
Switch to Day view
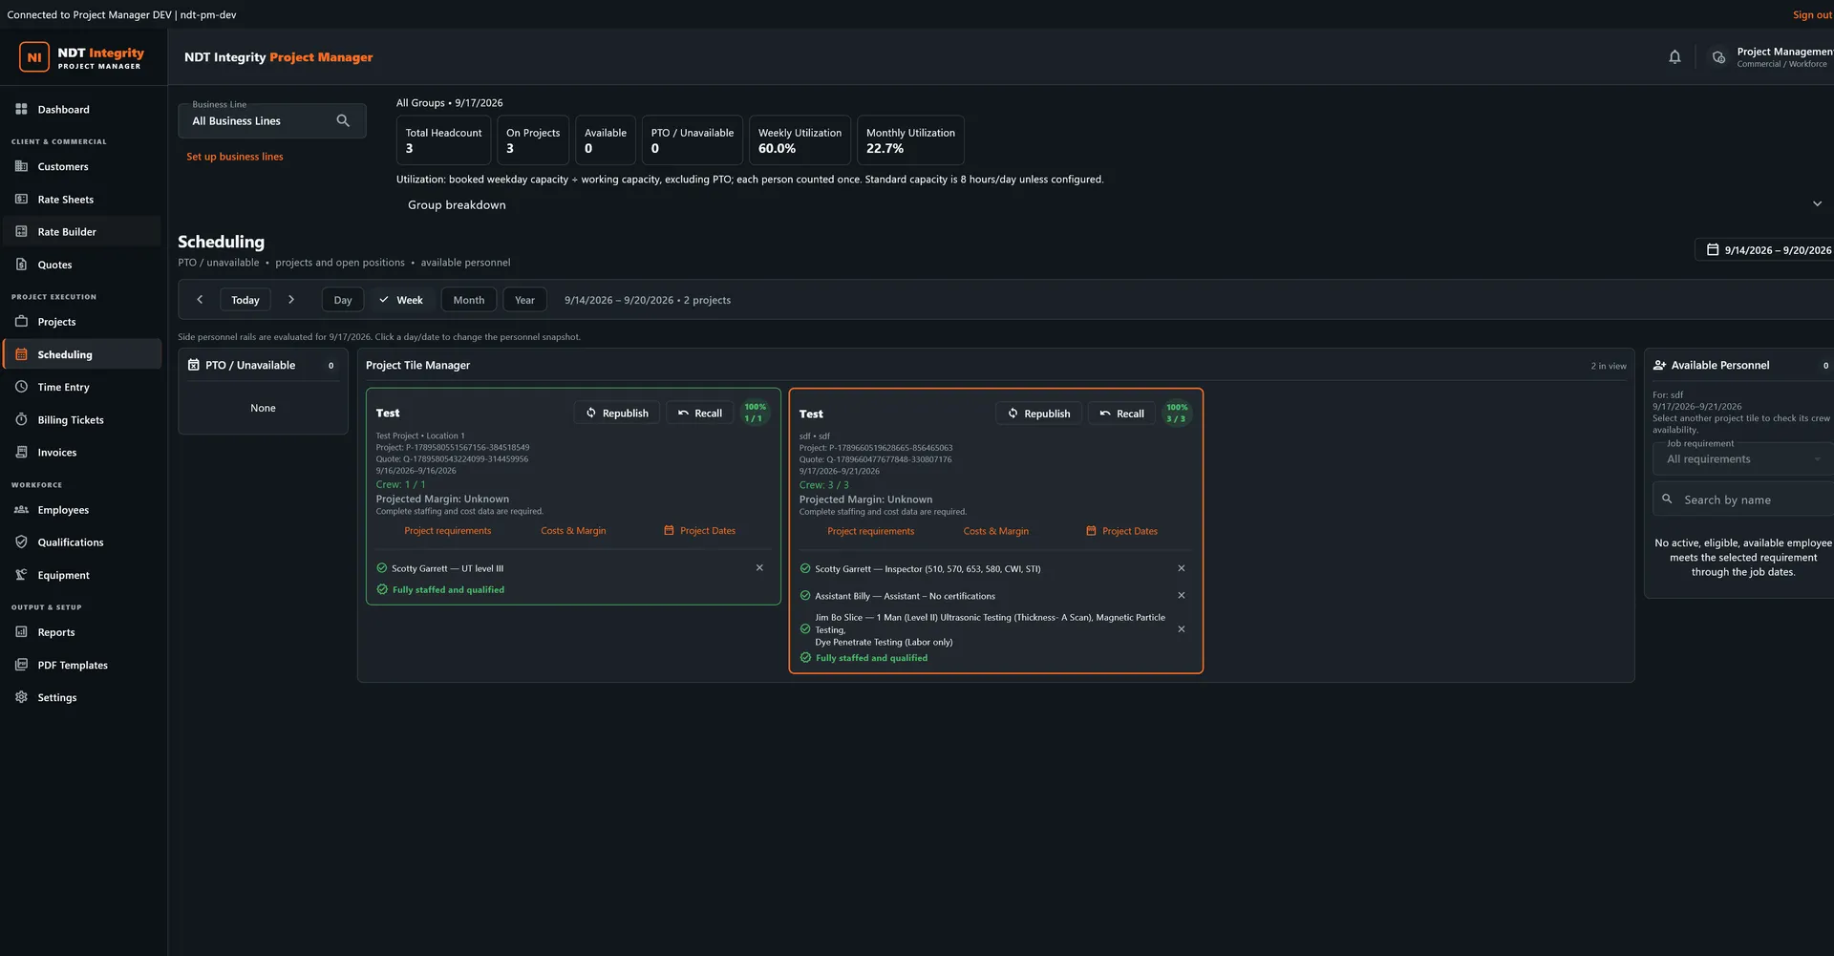point(343,300)
